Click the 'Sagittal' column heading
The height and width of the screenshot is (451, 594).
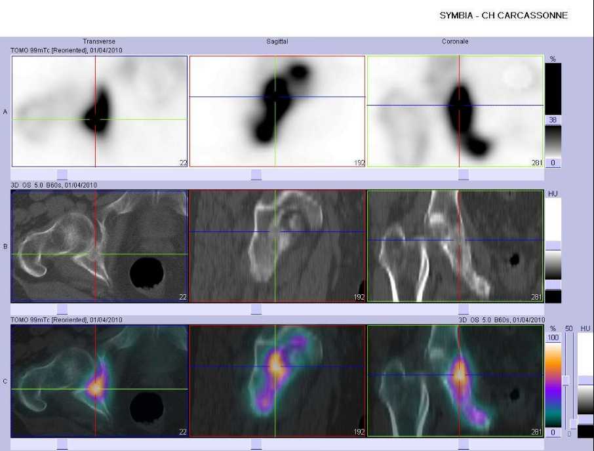(x=277, y=41)
